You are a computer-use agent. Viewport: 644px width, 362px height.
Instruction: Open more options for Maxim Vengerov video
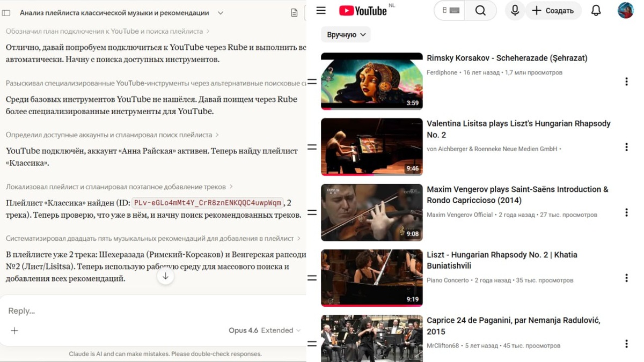[626, 212]
